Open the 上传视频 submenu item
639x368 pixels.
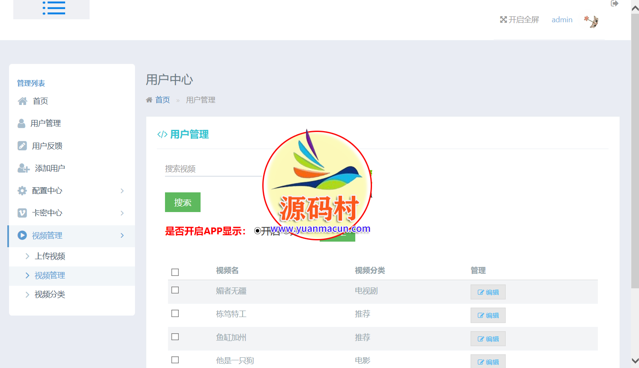point(50,256)
